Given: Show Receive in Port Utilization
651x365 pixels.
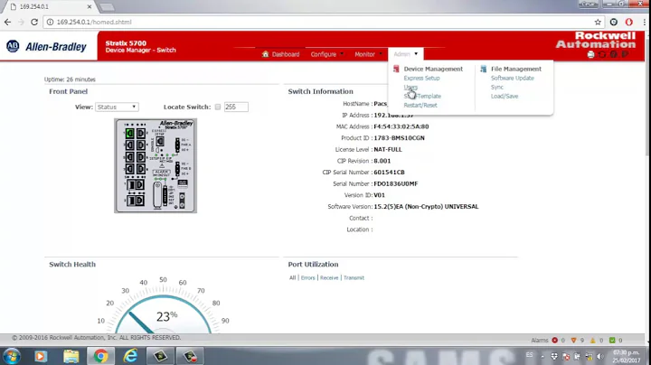Looking at the screenshot, I should [x=329, y=278].
